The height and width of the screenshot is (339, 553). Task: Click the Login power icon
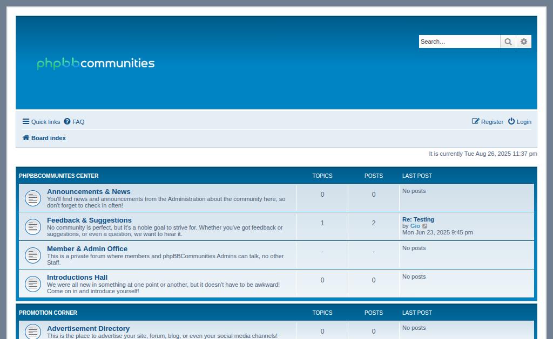coord(511,121)
